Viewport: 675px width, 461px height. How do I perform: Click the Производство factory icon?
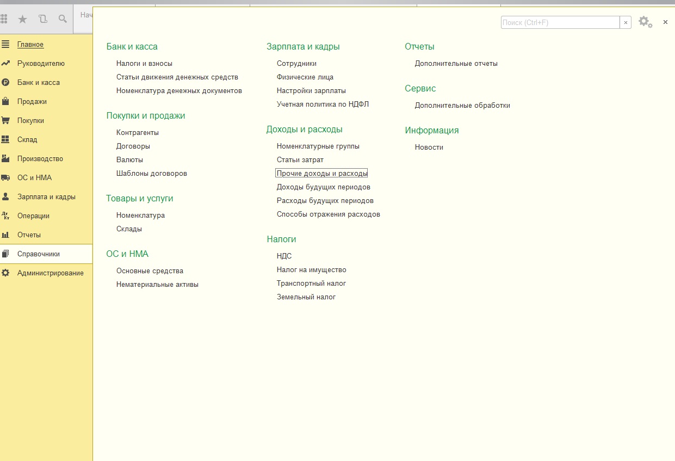pyautogui.click(x=5, y=158)
